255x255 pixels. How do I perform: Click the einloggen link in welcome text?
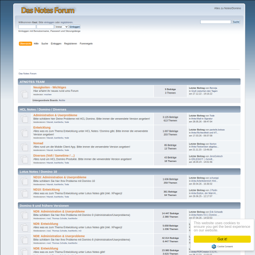coord(49,23)
